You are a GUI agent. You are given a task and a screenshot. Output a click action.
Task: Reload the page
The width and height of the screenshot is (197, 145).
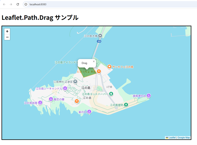point(18,4)
